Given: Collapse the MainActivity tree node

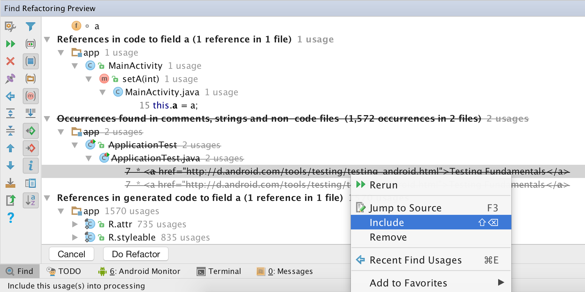Looking at the screenshot, I should [x=75, y=66].
